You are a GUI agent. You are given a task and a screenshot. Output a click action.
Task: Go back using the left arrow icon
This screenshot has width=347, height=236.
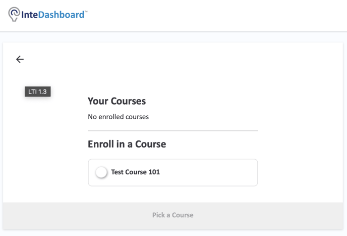[20, 59]
